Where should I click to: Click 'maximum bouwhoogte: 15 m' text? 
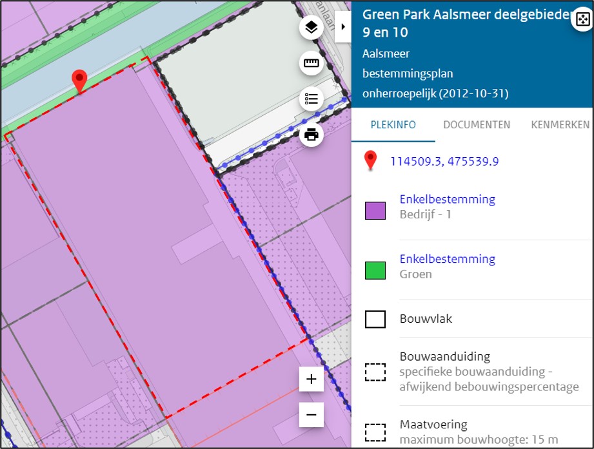pos(479,439)
